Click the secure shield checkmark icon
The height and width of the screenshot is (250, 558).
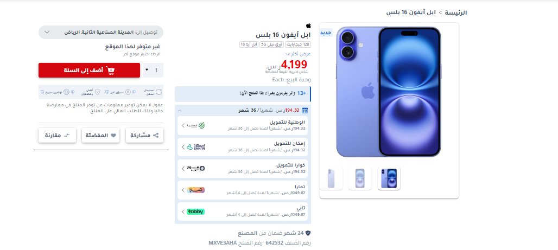tap(98, 92)
